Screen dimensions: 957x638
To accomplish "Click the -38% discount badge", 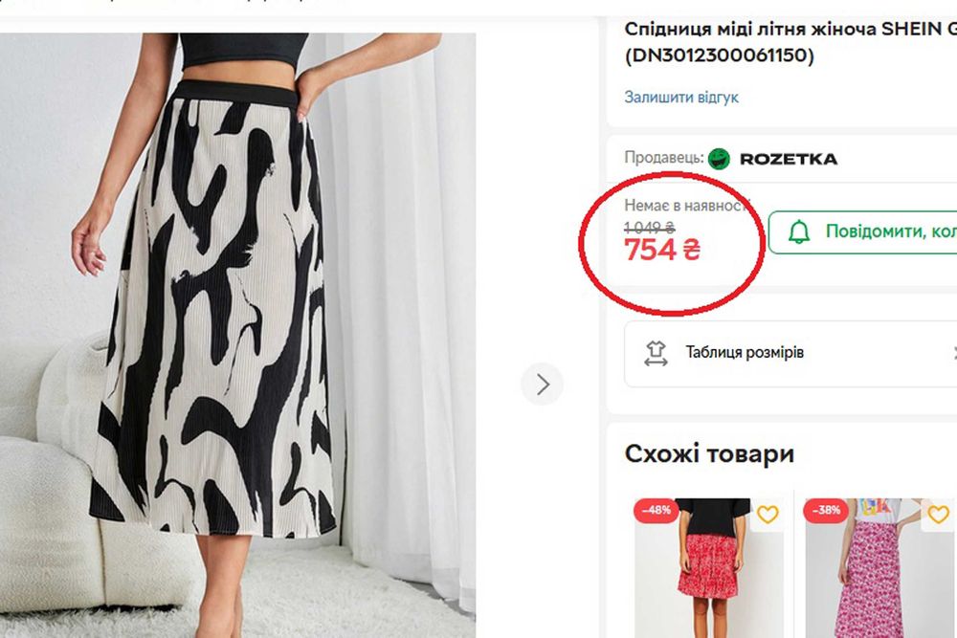I will pyautogui.click(x=826, y=511).
